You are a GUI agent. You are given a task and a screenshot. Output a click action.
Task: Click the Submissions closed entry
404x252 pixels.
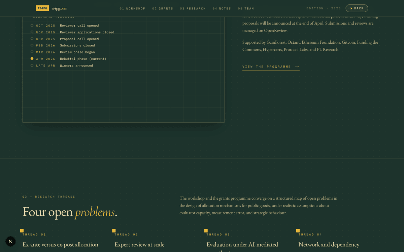click(77, 45)
